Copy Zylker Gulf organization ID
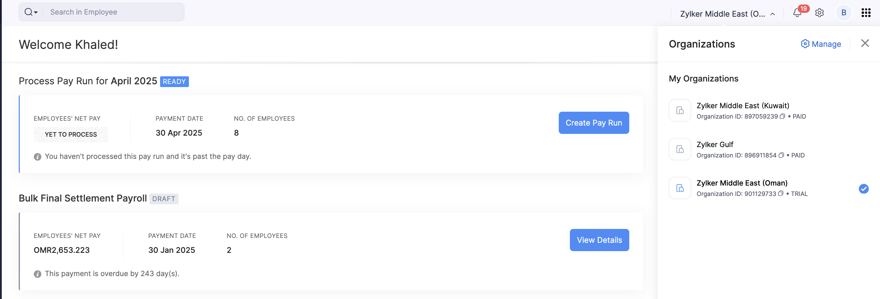The height and width of the screenshot is (299, 880). pos(781,155)
